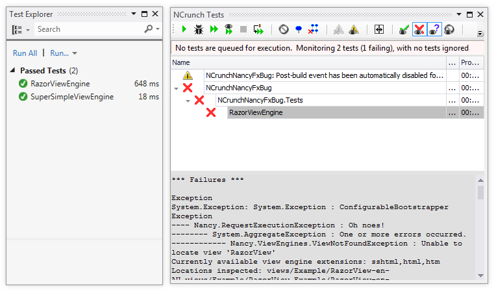
Task: Pin tests with the blue pin icon
Action: [x=298, y=29]
